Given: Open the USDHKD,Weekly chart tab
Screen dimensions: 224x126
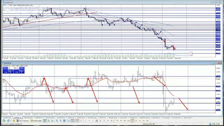Looking at the screenshot, I should click(145, 118).
